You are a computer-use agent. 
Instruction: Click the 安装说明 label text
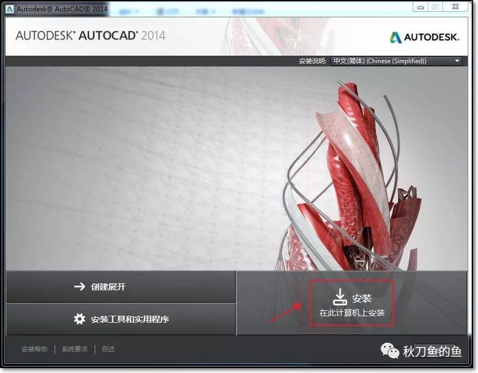click(x=313, y=61)
